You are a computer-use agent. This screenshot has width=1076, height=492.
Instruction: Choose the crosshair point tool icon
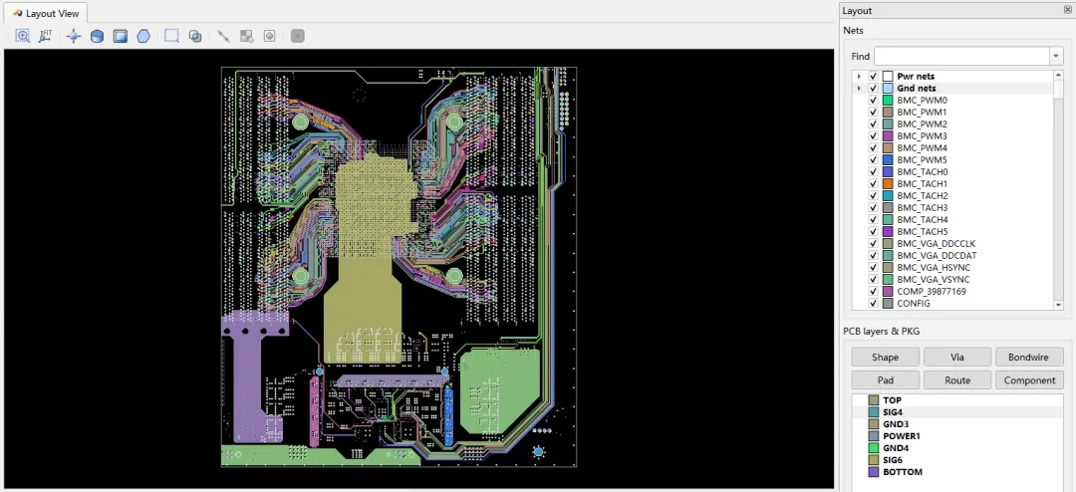(x=74, y=36)
